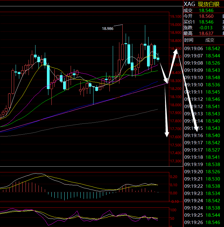The image size is (224, 227).
Task: Click the 19.100 price axis label
Action: click(x=176, y=17)
